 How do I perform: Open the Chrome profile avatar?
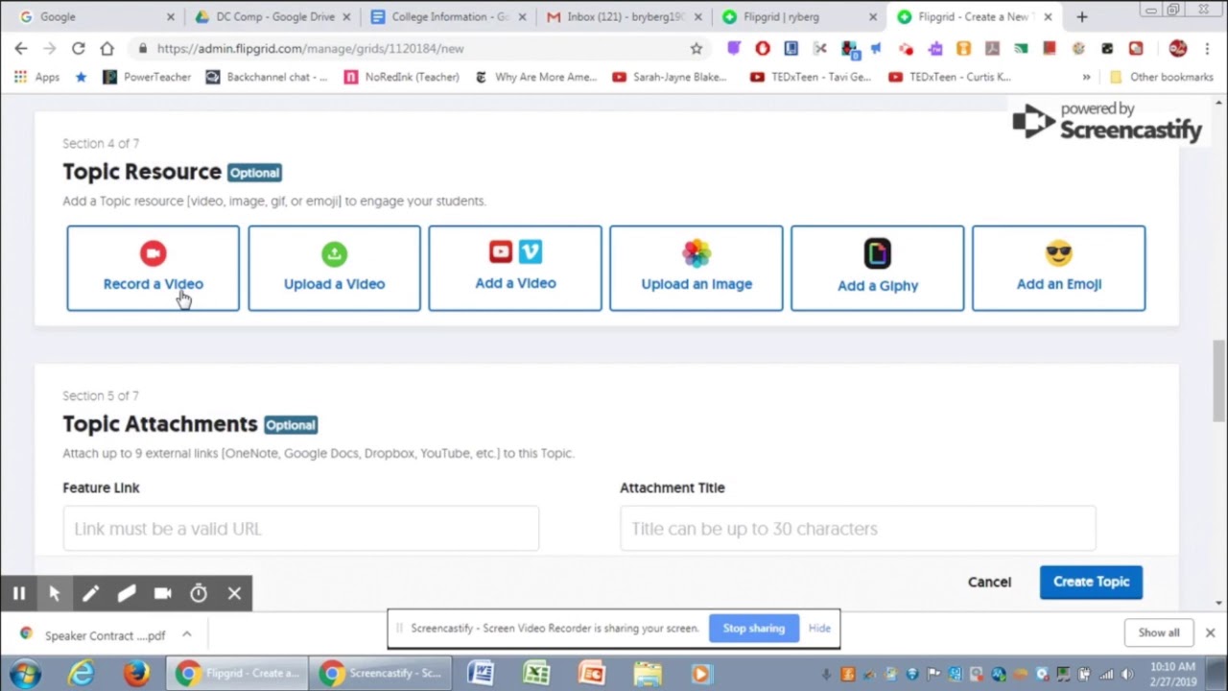coord(1178,48)
